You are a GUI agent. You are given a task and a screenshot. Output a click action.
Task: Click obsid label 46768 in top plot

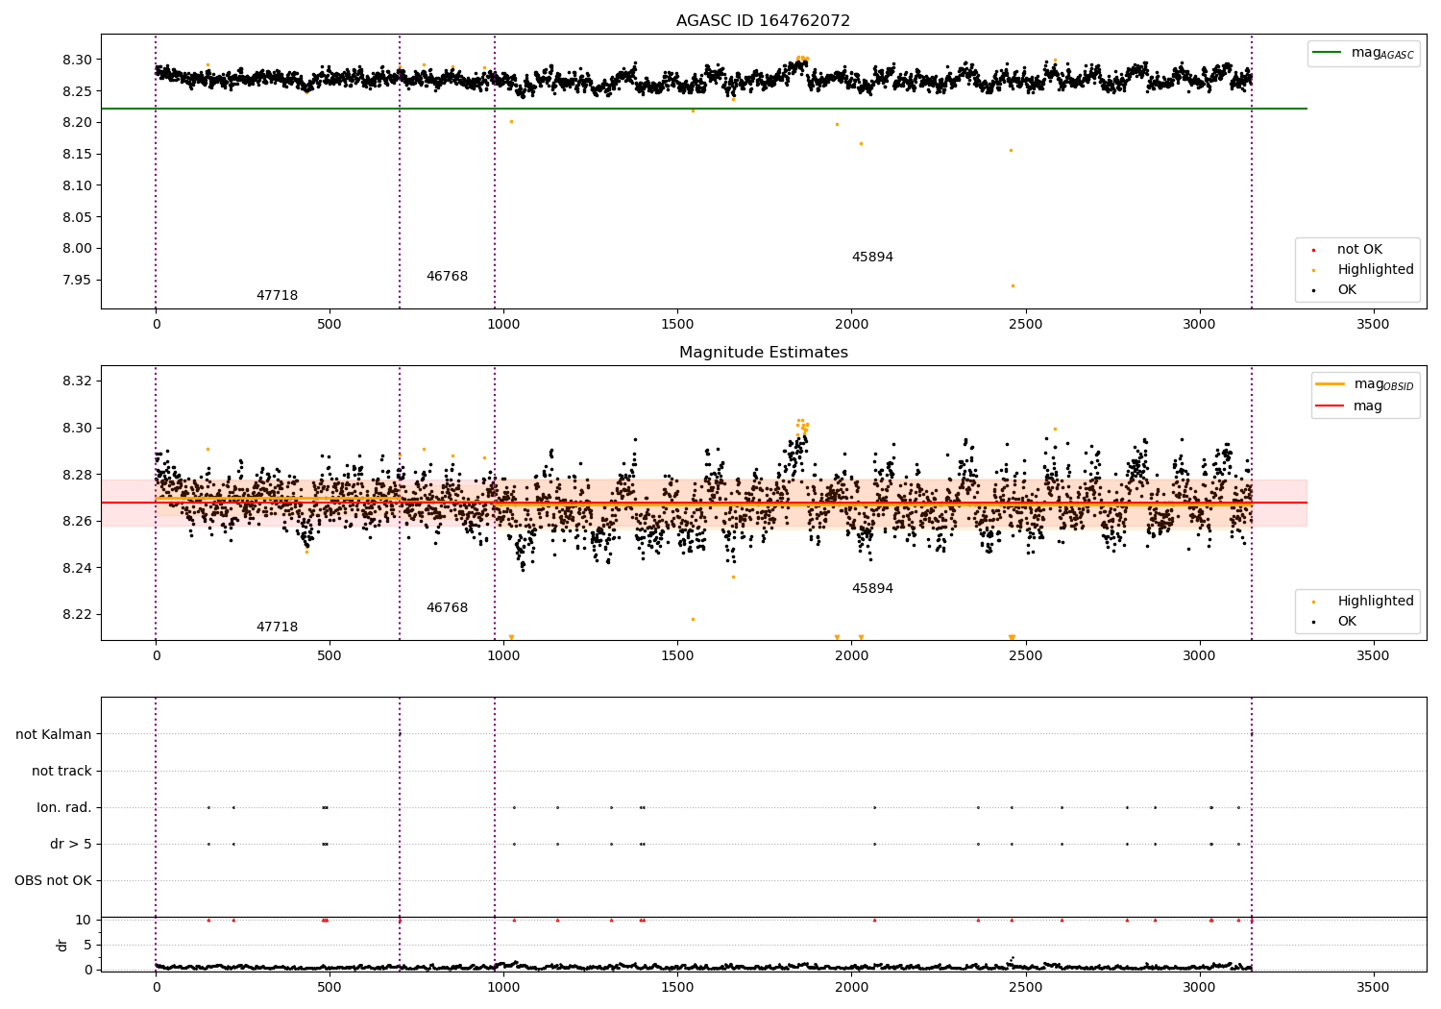pos(447,277)
